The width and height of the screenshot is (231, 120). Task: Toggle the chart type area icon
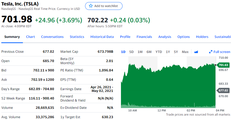(196, 52)
